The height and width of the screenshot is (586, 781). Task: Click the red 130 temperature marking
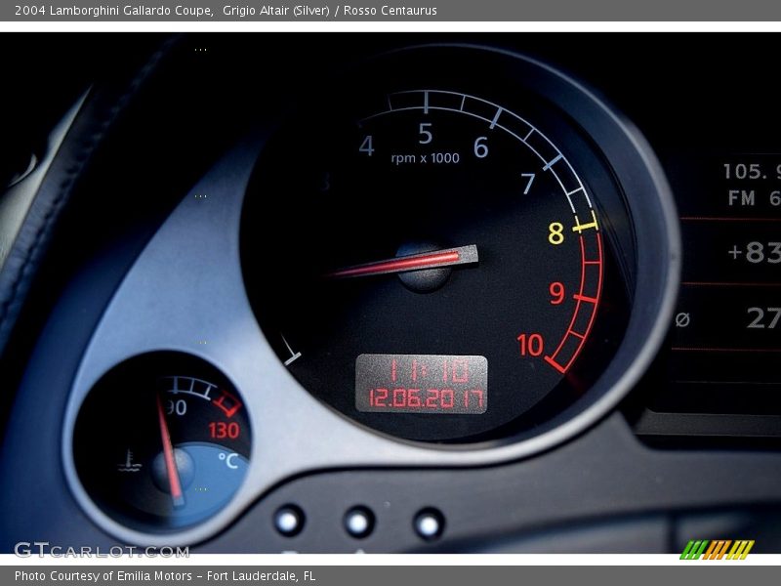coord(225,431)
